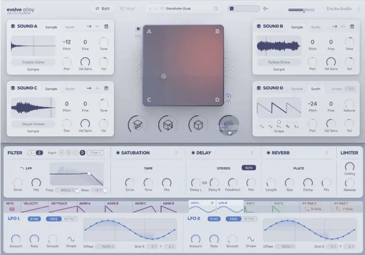Viewport: 365px width, 255px height.
Task: Click the output level meter
Action: tap(301, 10)
